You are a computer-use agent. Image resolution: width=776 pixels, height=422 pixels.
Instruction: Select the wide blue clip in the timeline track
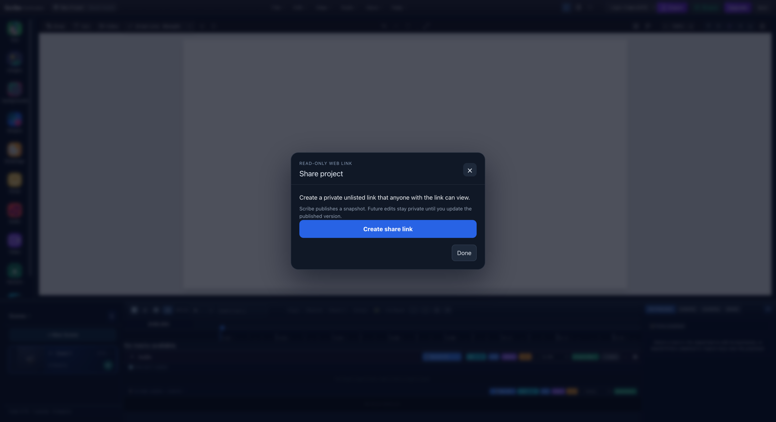(442, 357)
